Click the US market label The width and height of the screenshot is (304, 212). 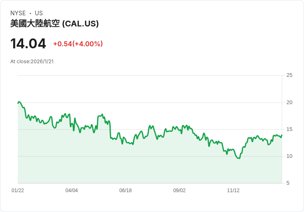[x=39, y=13]
